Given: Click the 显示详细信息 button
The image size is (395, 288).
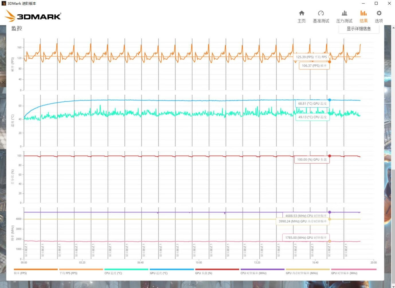Looking at the screenshot, I should (x=359, y=29).
